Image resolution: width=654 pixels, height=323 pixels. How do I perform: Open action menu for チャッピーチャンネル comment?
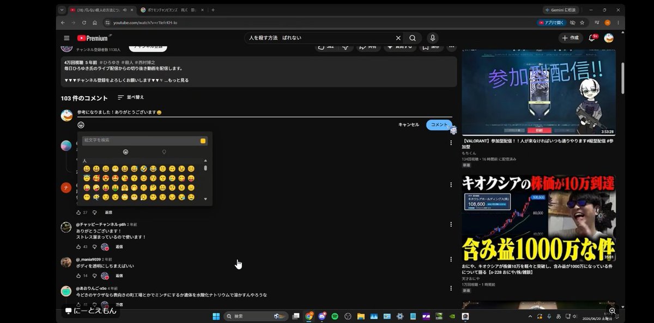451,225
